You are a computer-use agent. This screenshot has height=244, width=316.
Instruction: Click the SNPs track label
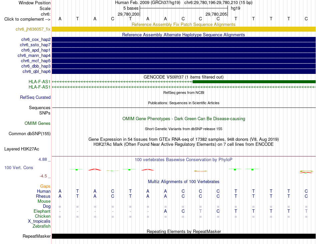(x=45, y=113)
